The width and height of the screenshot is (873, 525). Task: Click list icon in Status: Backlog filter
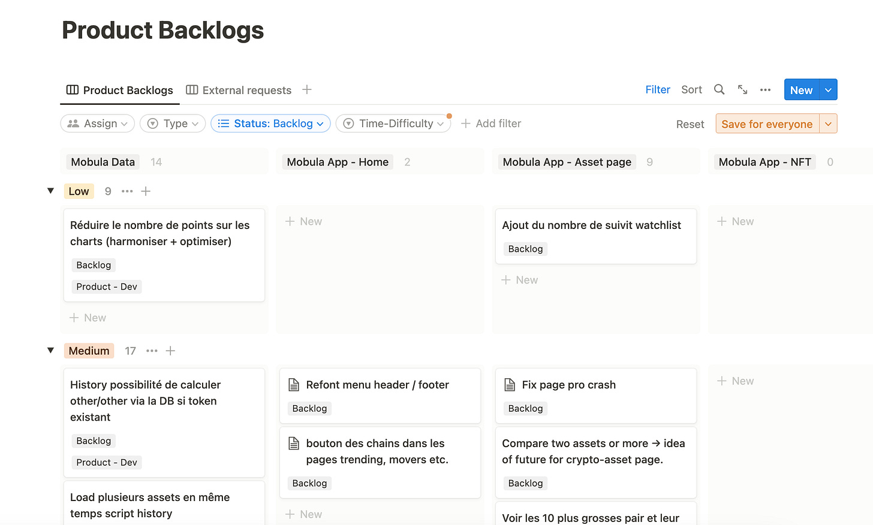[x=224, y=123]
